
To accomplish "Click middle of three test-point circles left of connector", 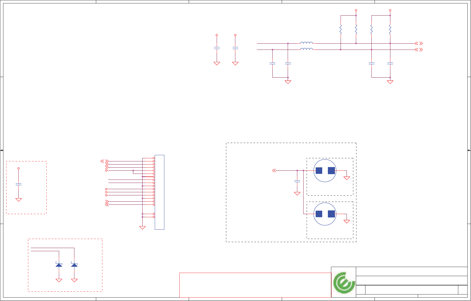I will click(106, 192).
